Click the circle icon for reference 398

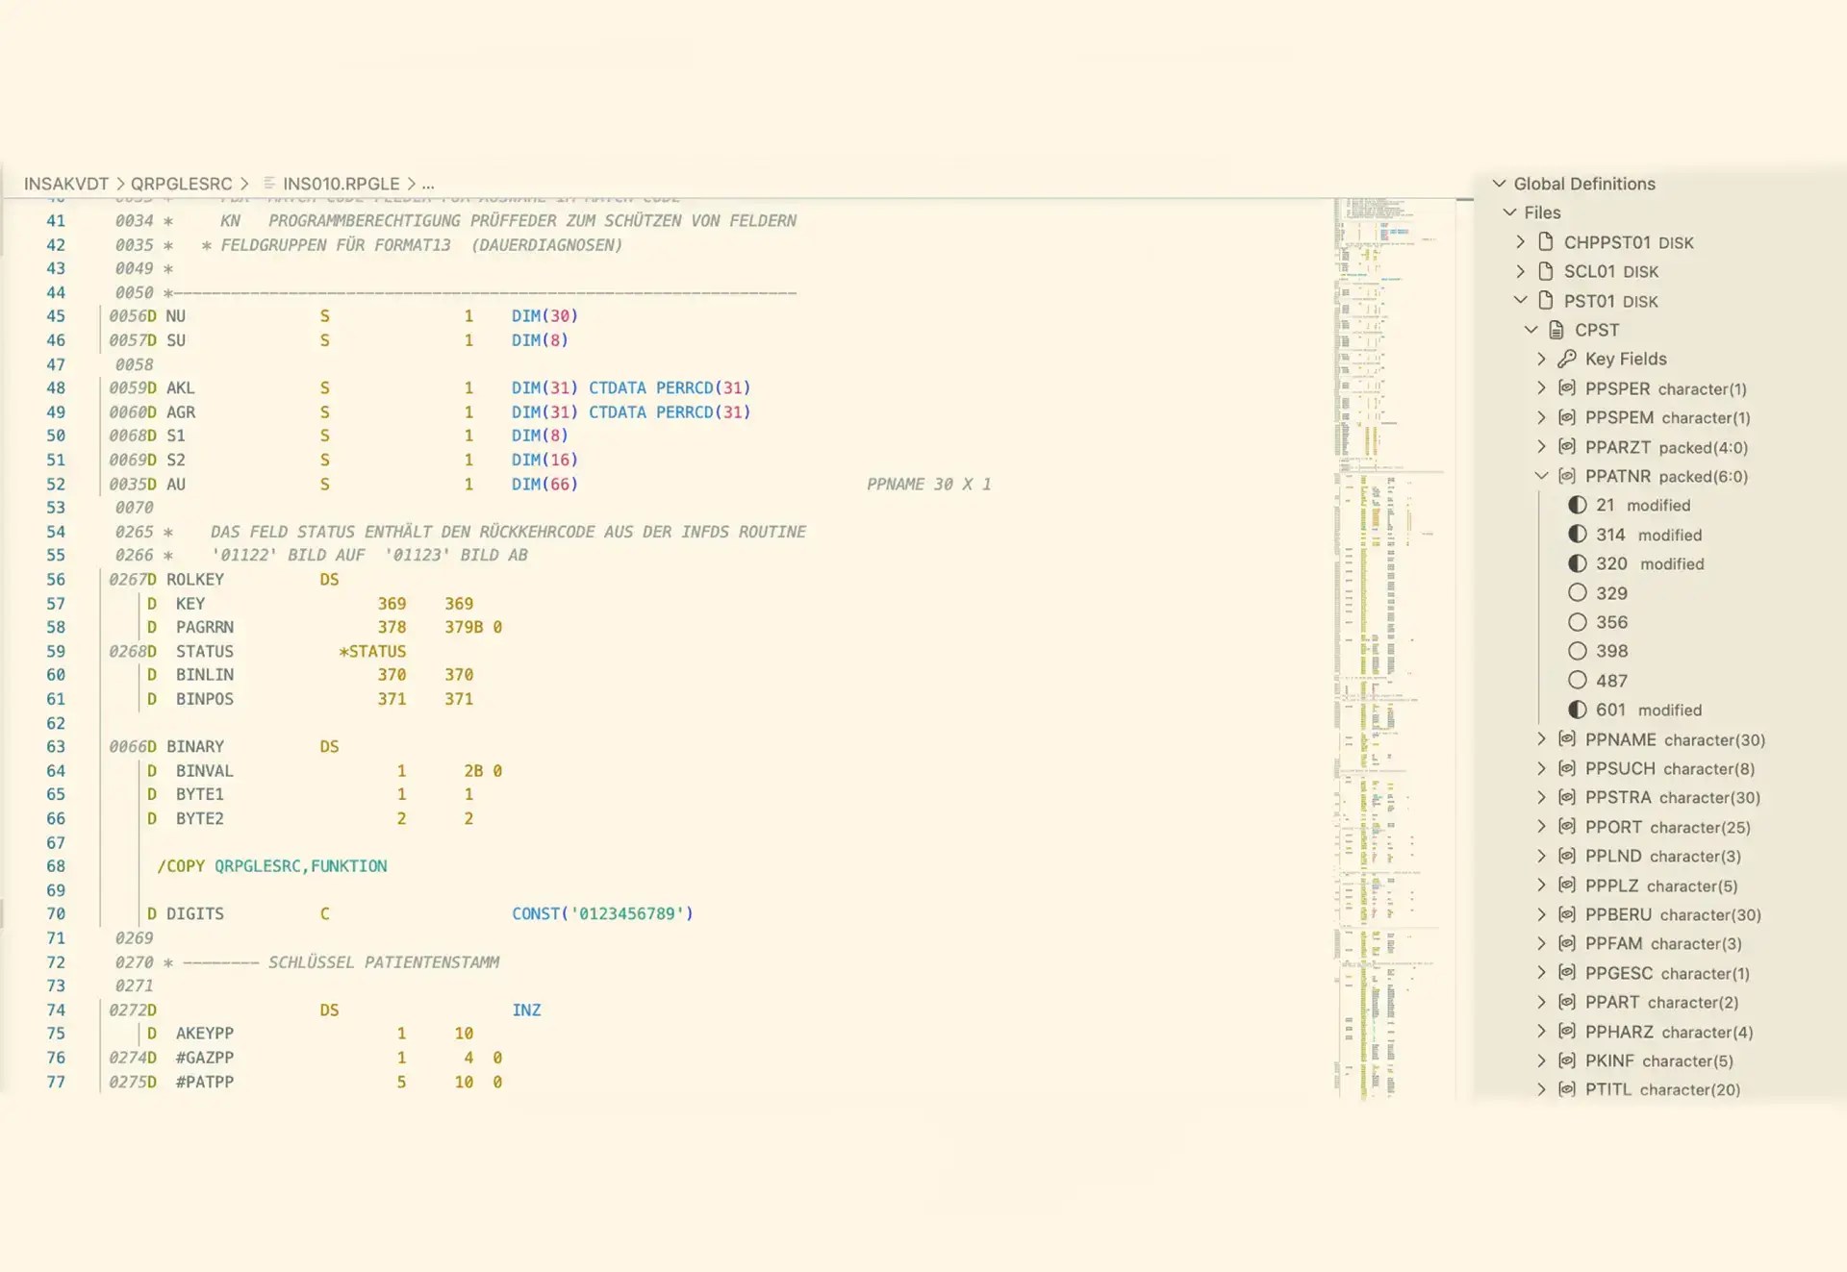1578,651
